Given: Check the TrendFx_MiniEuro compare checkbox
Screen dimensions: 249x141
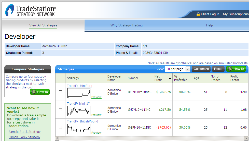Looking at the screenshot, I should point(60,92).
